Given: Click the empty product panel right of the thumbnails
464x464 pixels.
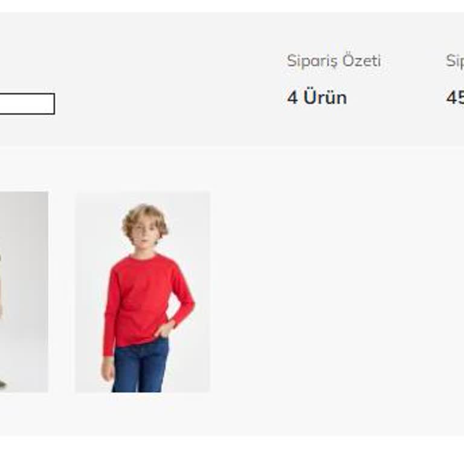Looking at the screenshot, I should pos(337,291).
